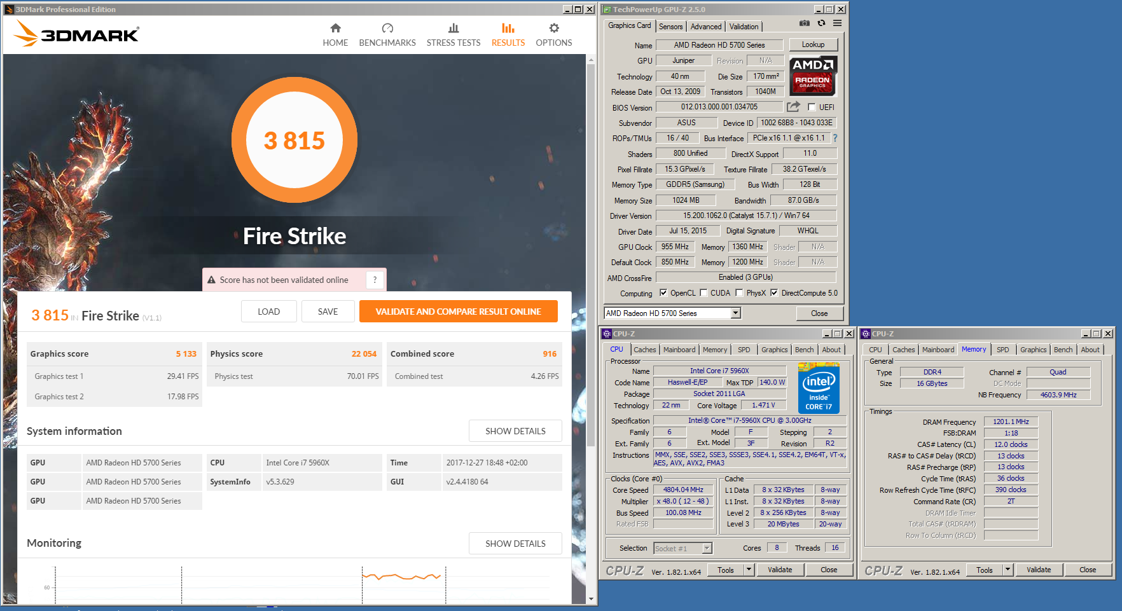Open BENCHMARKS in 3DMark
1122x611 pixels.
coord(387,35)
